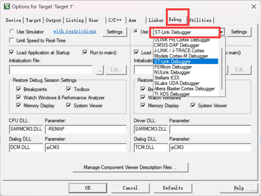Browse for an Initialization File
The width and height of the screenshot is (261, 196).
coord(100,70)
